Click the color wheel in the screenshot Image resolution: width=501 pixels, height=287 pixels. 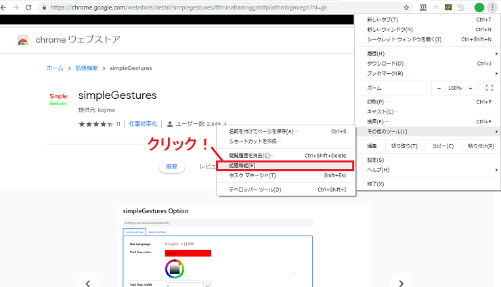point(175,269)
